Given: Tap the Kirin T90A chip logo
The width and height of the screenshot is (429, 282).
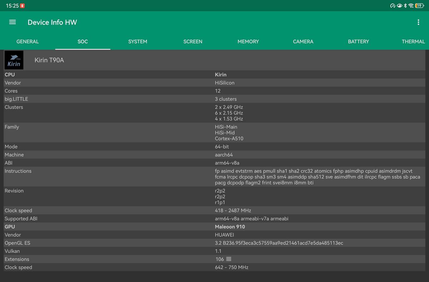Looking at the screenshot, I should [x=14, y=60].
